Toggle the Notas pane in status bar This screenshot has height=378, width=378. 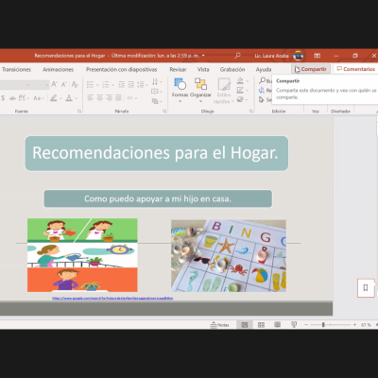point(219,325)
